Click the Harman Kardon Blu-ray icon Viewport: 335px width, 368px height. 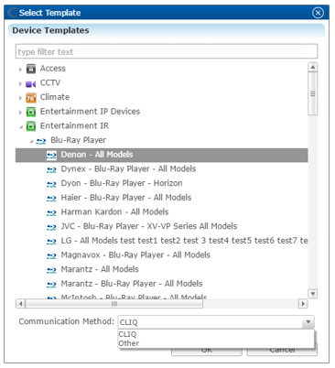pyautogui.click(x=51, y=212)
